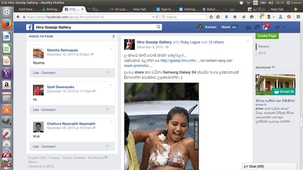This screenshot has width=303, height=170.
Task: Click the Pinterest toolbar icon
Action: [x=289, y=17]
